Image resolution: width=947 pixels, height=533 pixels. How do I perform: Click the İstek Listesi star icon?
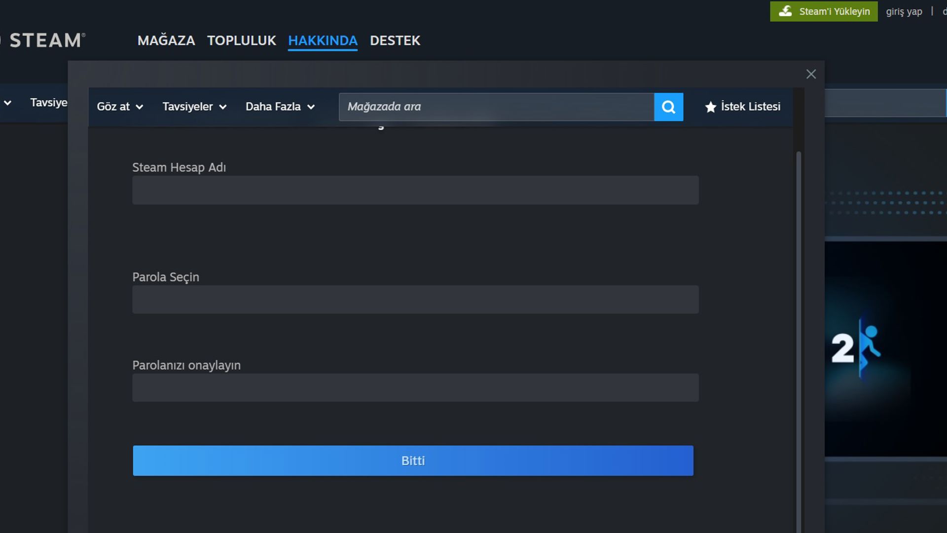(x=710, y=107)
